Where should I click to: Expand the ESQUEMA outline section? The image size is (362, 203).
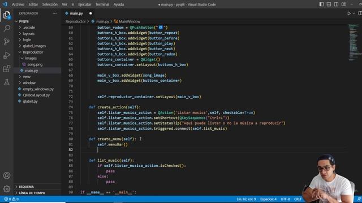27,187
